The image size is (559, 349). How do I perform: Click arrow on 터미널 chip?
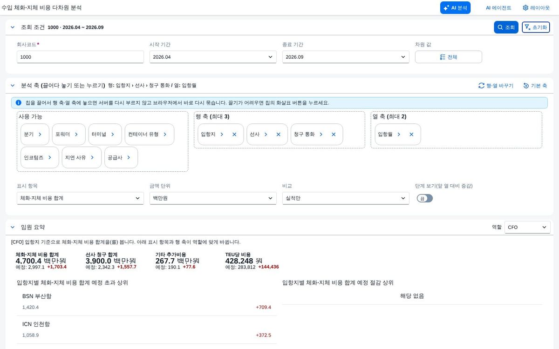(x=113, y=134)
